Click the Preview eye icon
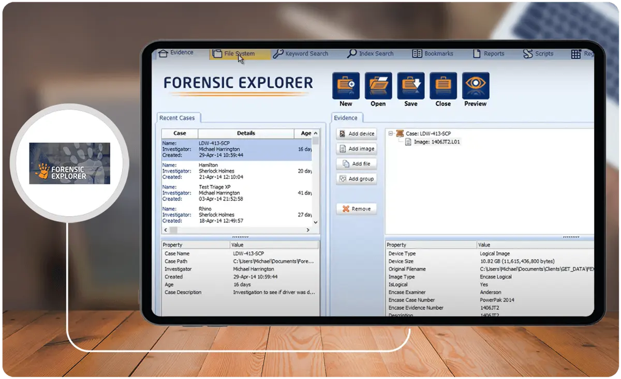 pos(476,86)
